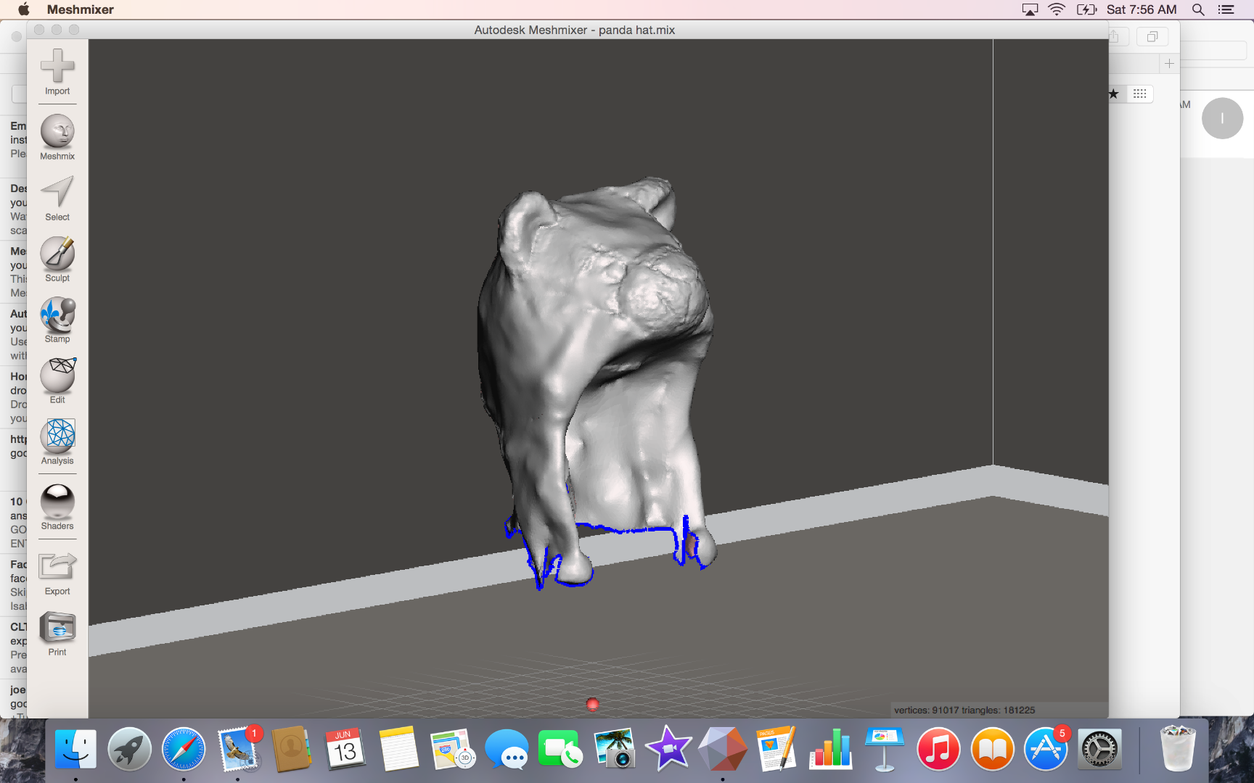1254x783 pixels.
Task: Open the battery status menu
Action: [x=1086, y=9]
